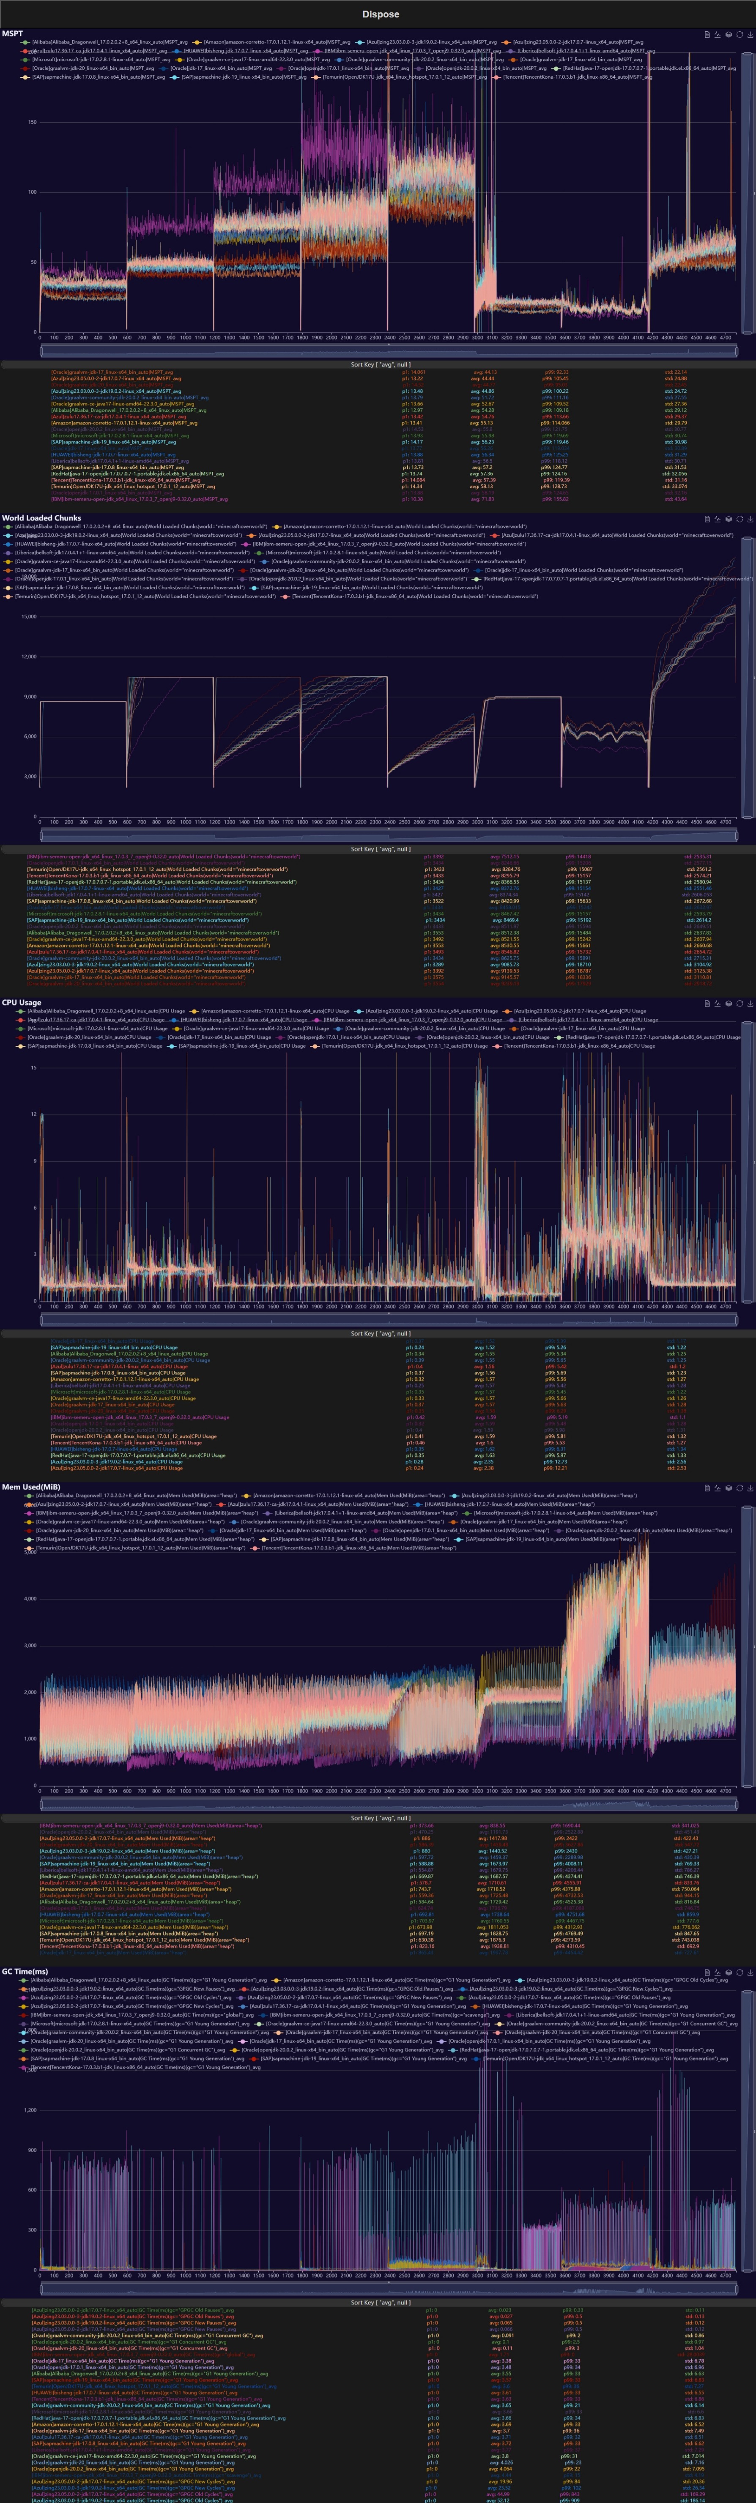756x2503 pixels.
Task: Switch Mem Used chart to line type
Action: pos(718,1488)
